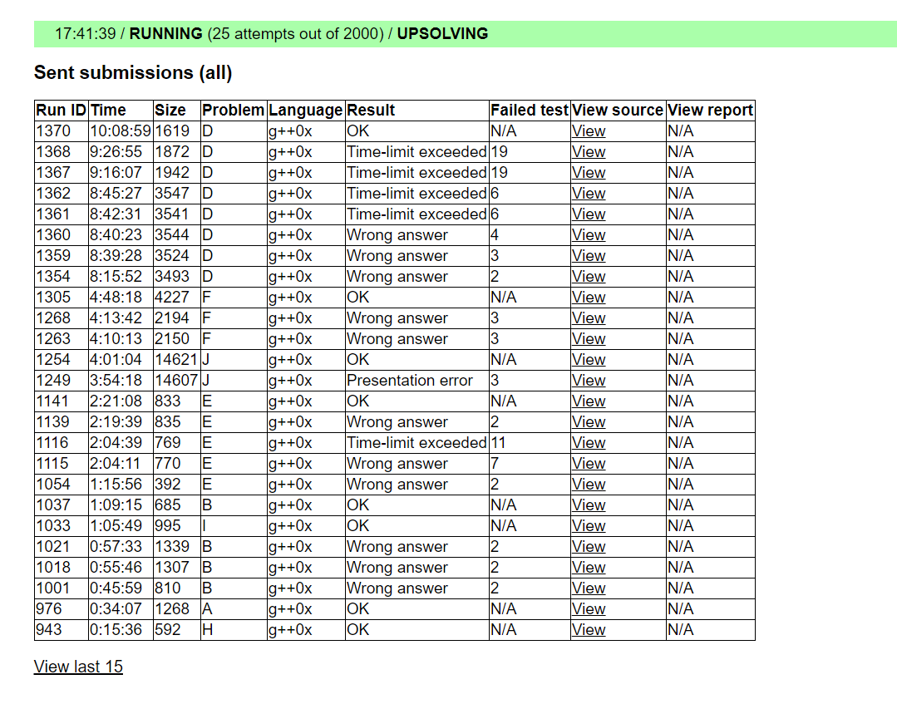The height and width of the screenshot is (704, 897).
Task: Click the View last 15 link
Action: (78, 667)
